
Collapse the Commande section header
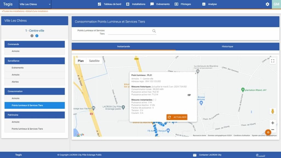point(35,44)
